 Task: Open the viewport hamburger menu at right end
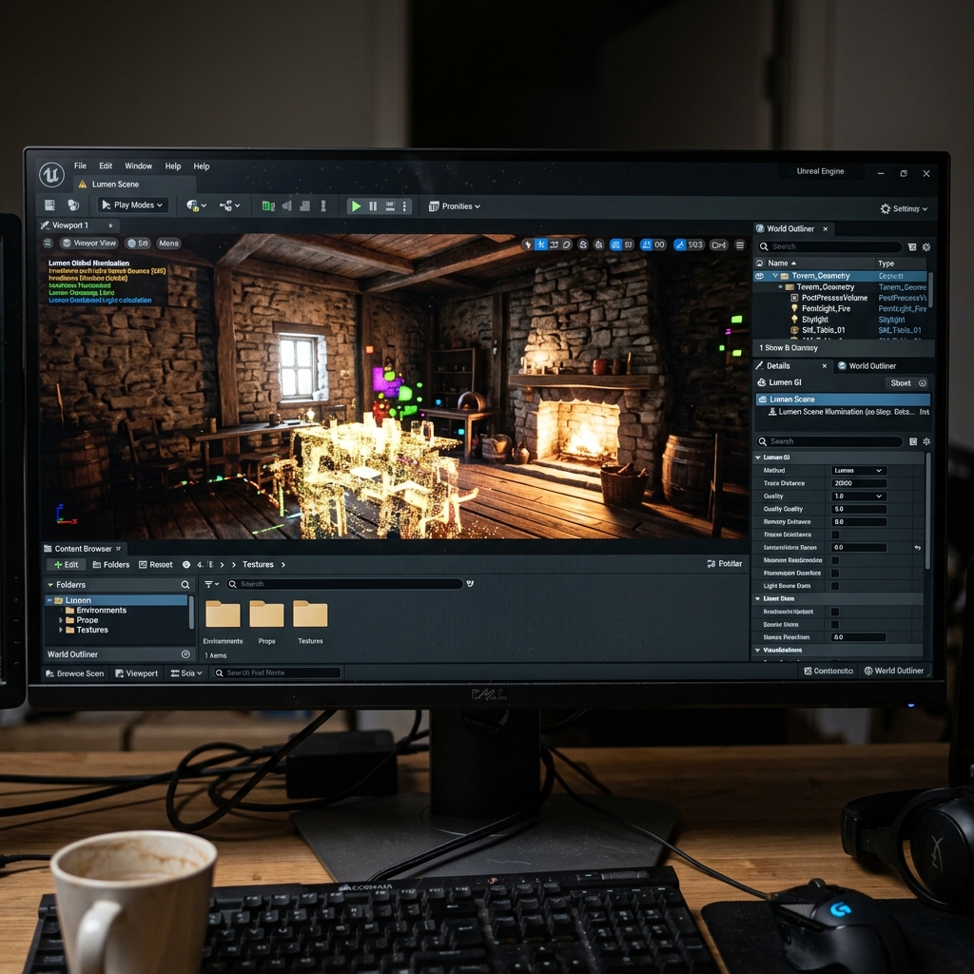(x=740, y=244)
